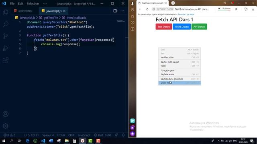Reload the browser page

coord(147,9)
